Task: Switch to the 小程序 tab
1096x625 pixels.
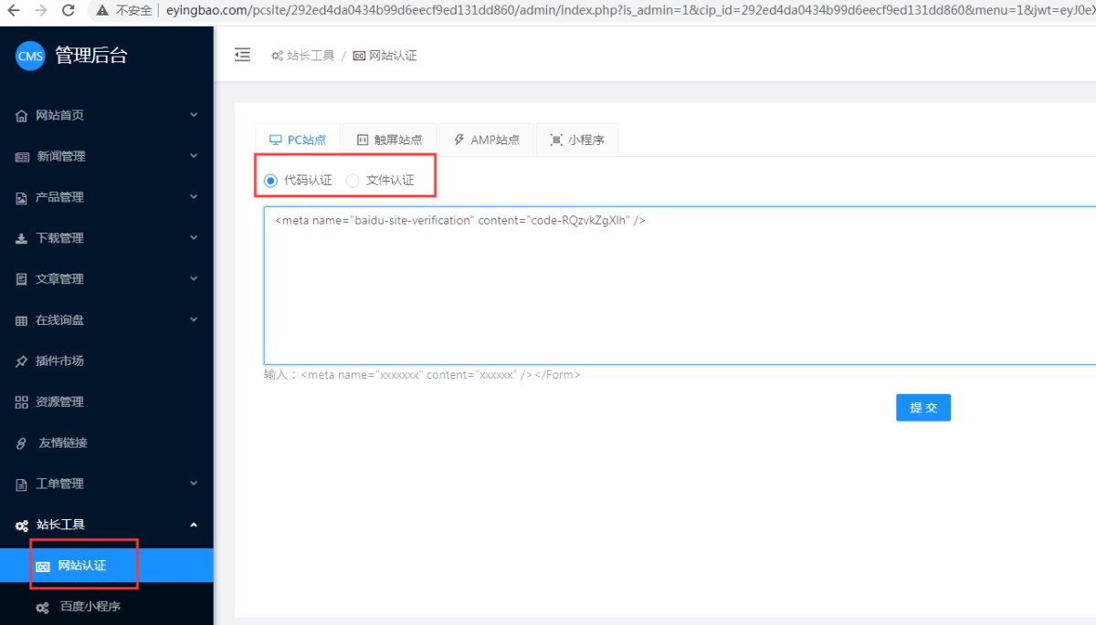Action: tap(577, 140)
